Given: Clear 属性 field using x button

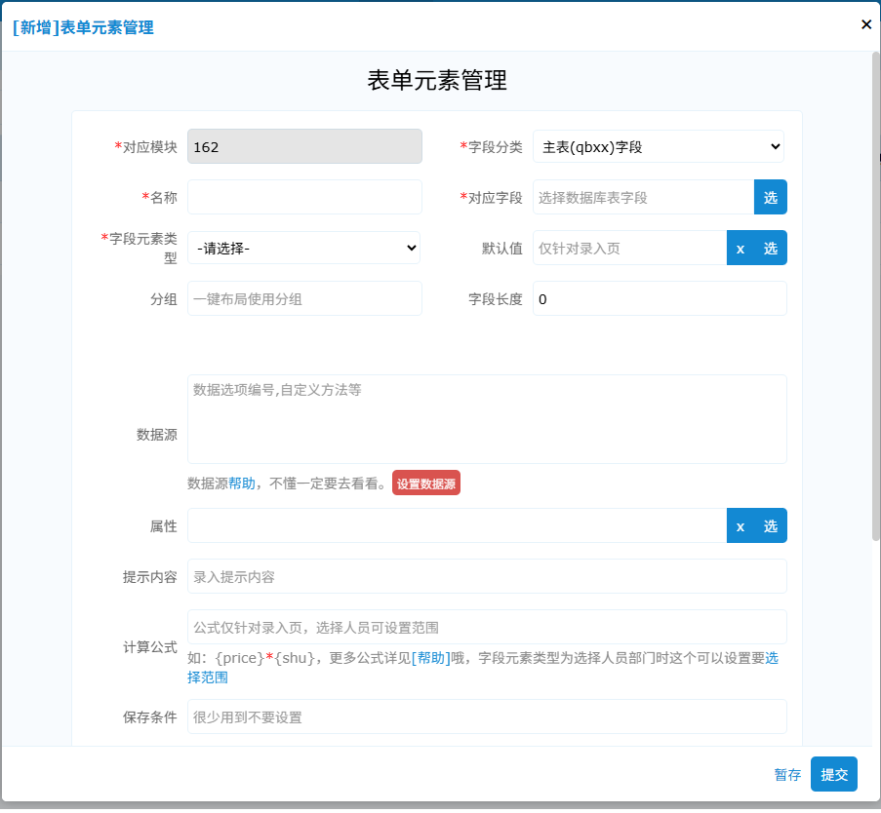Looking at the screenshot, I should (741, 526).
